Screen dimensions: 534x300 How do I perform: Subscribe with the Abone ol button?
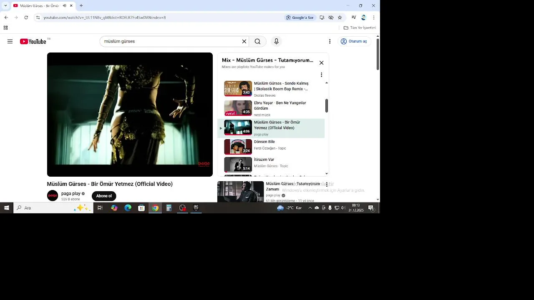point(104,196)
